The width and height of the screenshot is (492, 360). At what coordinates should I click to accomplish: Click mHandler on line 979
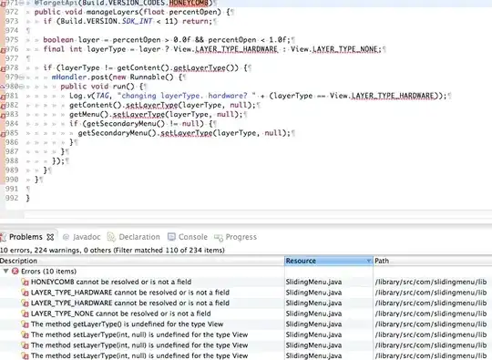click(x=68, y=77)
